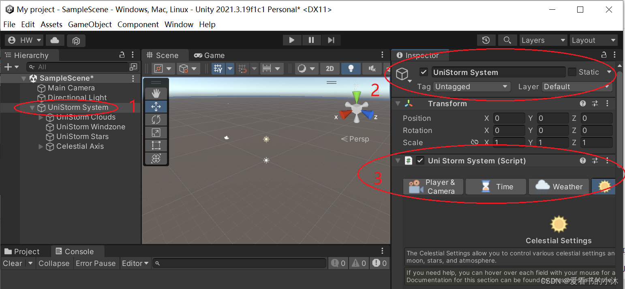Select the Move tool in the Scene view
The image size is (625, 289).
click(x=156, y=107)
